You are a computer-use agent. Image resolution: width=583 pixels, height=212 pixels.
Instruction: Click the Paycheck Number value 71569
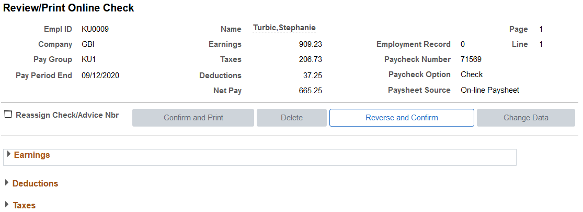click(x=471, y=59)
